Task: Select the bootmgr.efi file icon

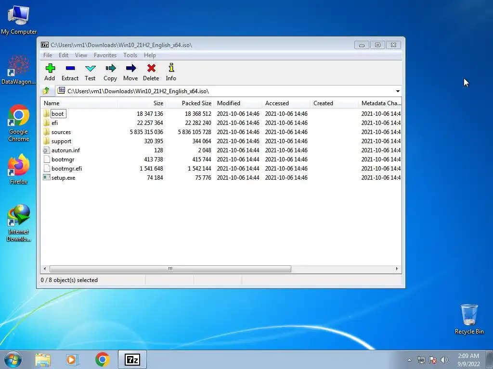Action: pos(47,168)
